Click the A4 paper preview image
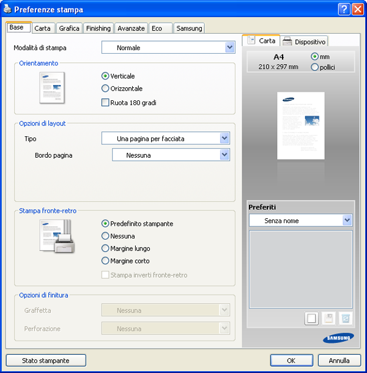This screenshot has height=373, width=367. (x=300, y=125)
